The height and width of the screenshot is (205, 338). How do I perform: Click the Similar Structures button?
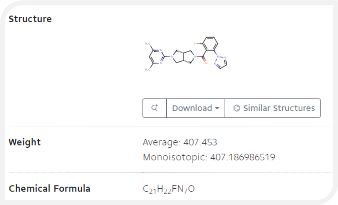pyautogui.click(x=272, y=108)
